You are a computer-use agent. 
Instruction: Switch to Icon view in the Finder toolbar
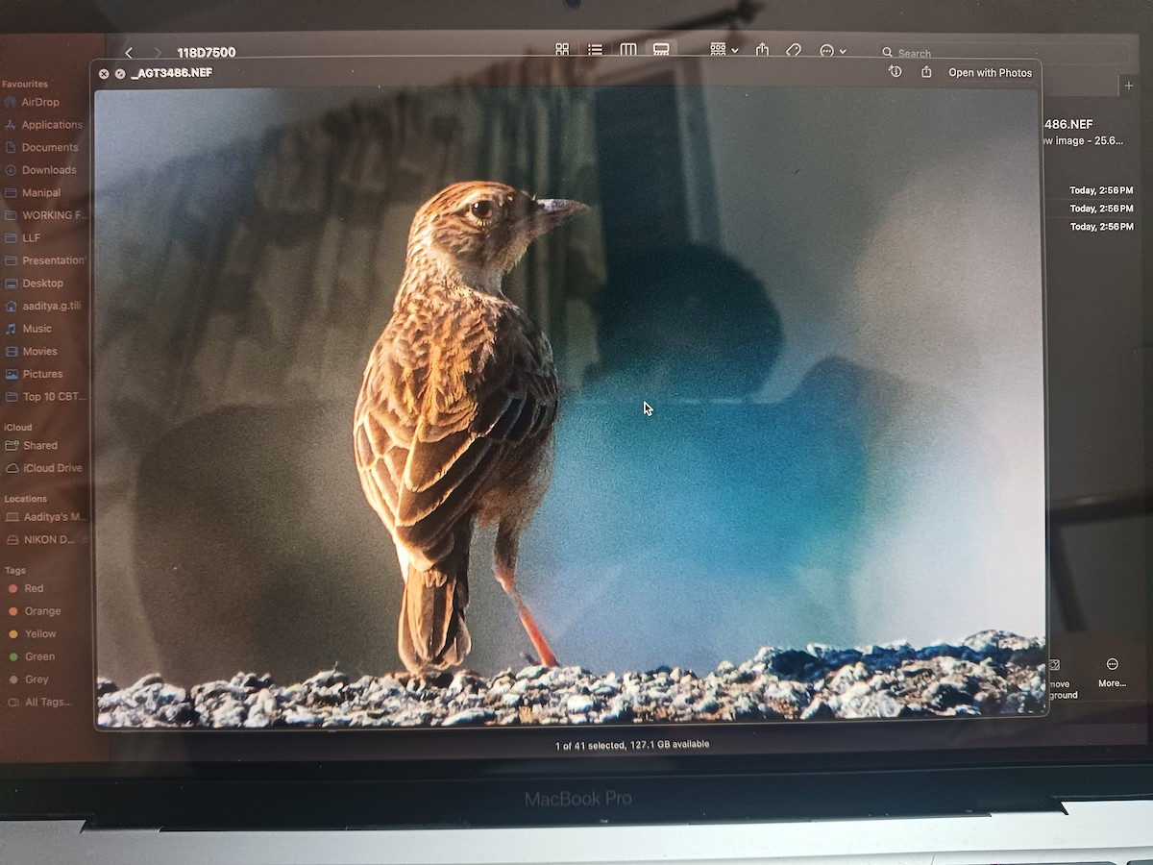(x=562, y=49)
